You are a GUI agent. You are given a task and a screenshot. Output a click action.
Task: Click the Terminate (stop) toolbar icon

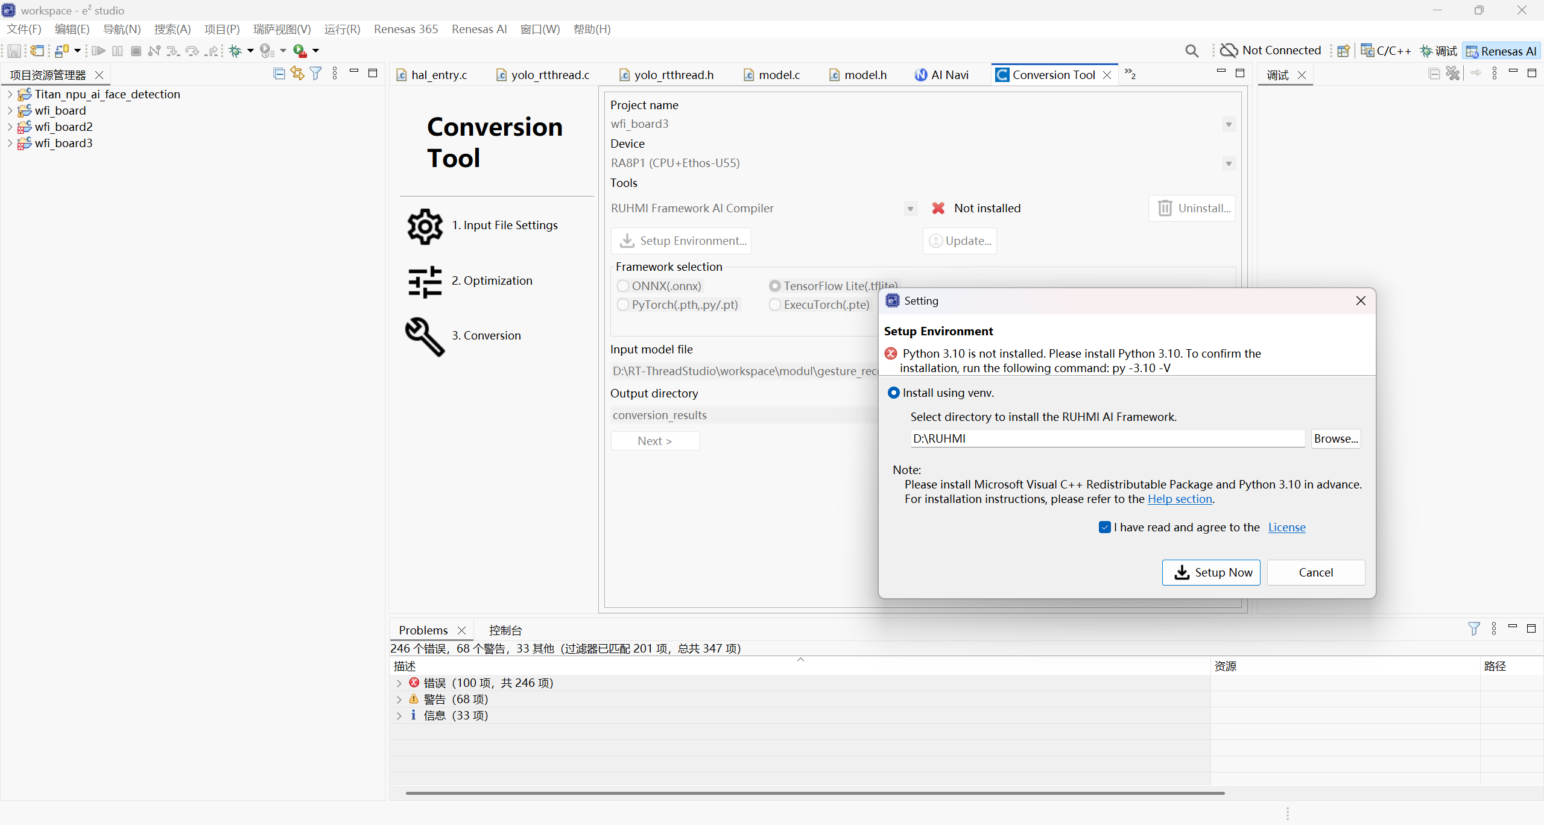[x=136, y=51]
